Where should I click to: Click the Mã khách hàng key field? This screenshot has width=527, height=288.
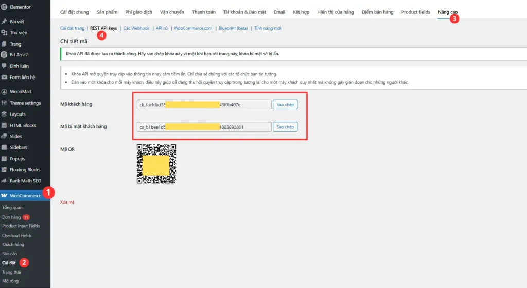pyautogui.click(x=204, y=105)
